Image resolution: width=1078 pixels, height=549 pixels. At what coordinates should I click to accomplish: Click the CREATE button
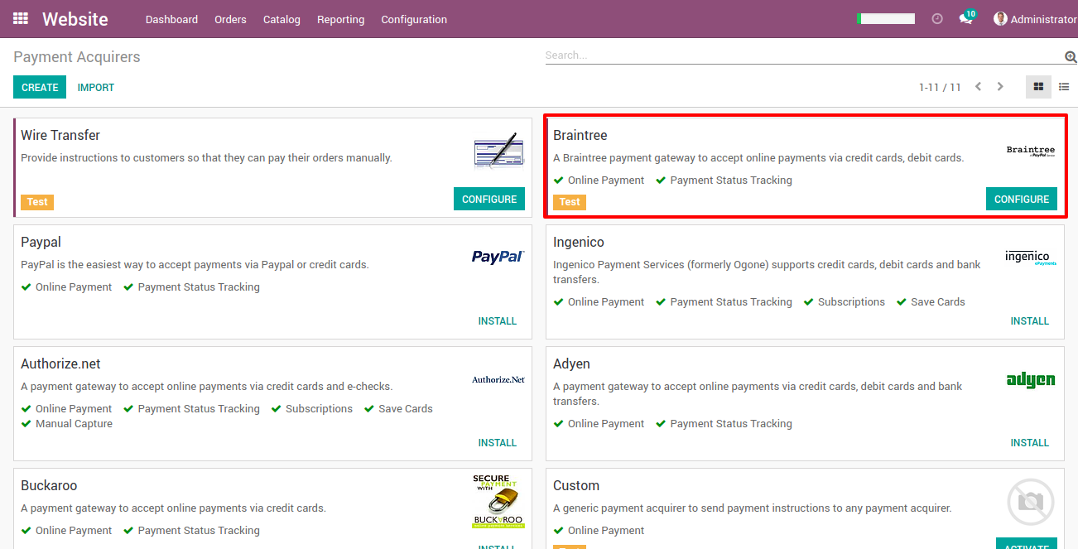pyautogui.click(x=40, y=87)
